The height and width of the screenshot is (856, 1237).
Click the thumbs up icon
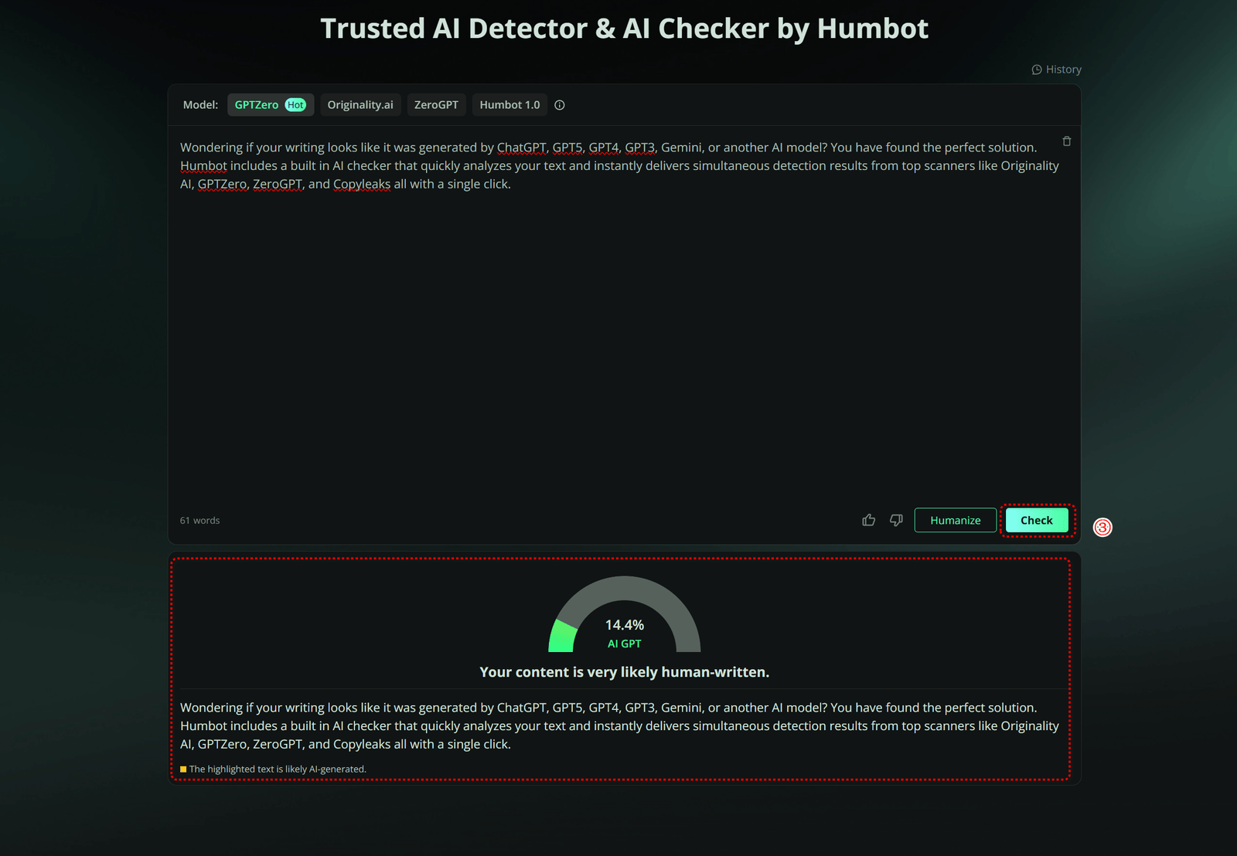click(x=869, y=520)
